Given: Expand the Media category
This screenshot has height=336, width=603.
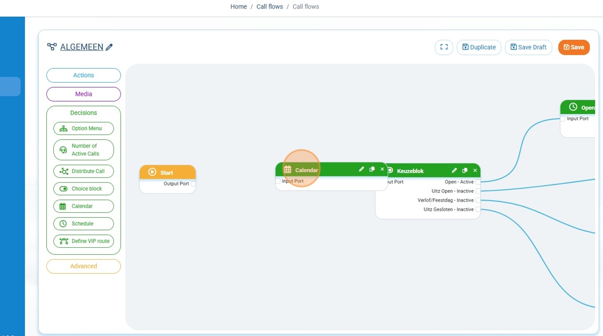Looking at the screenshot, I should (83, 94).
